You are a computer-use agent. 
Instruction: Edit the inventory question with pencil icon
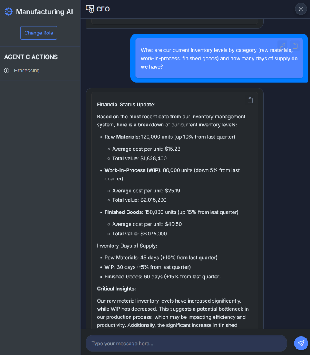[283, 46]
